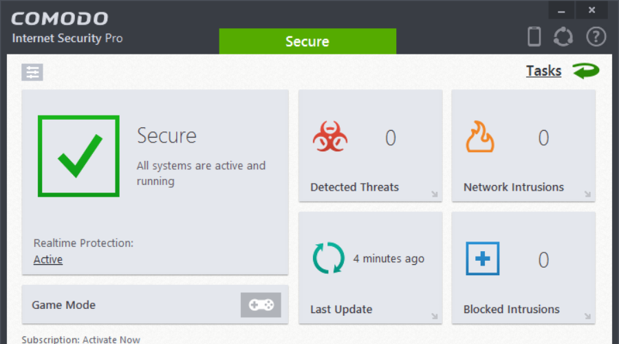Click 'Internet Security Pro' title text
This screenshot has height=344, width=619.
(x=67, y=39)
